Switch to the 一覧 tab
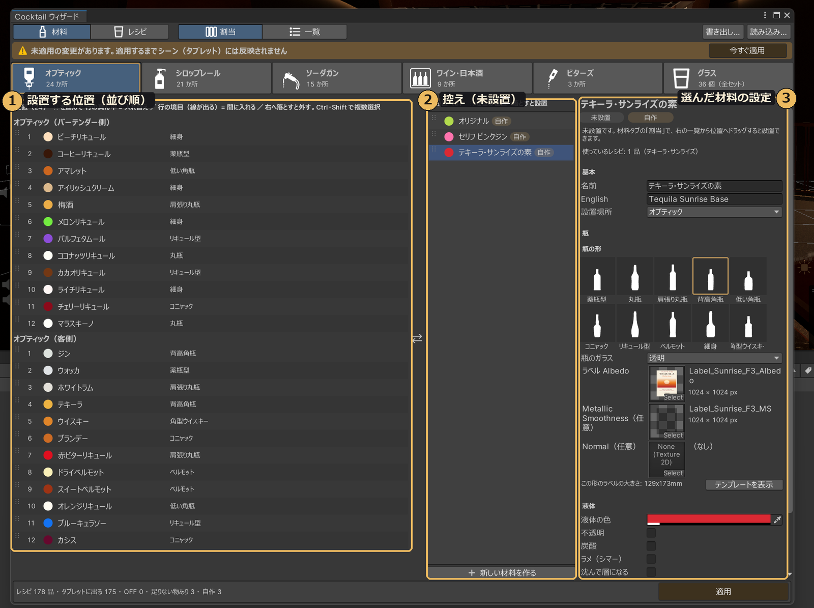The height and width of the screenshot is (608, 814). point(305,32)
